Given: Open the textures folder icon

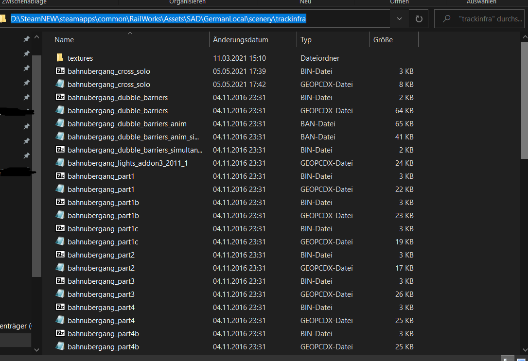Looking at the screenshot, I should pyautogui.click(x=60, y=58).
